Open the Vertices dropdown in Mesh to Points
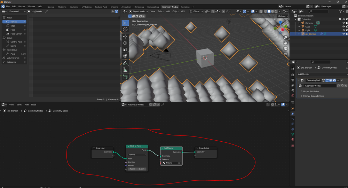The height and width of the screenshot is (188, 348). pyautogui.click(x=137, y=155)
